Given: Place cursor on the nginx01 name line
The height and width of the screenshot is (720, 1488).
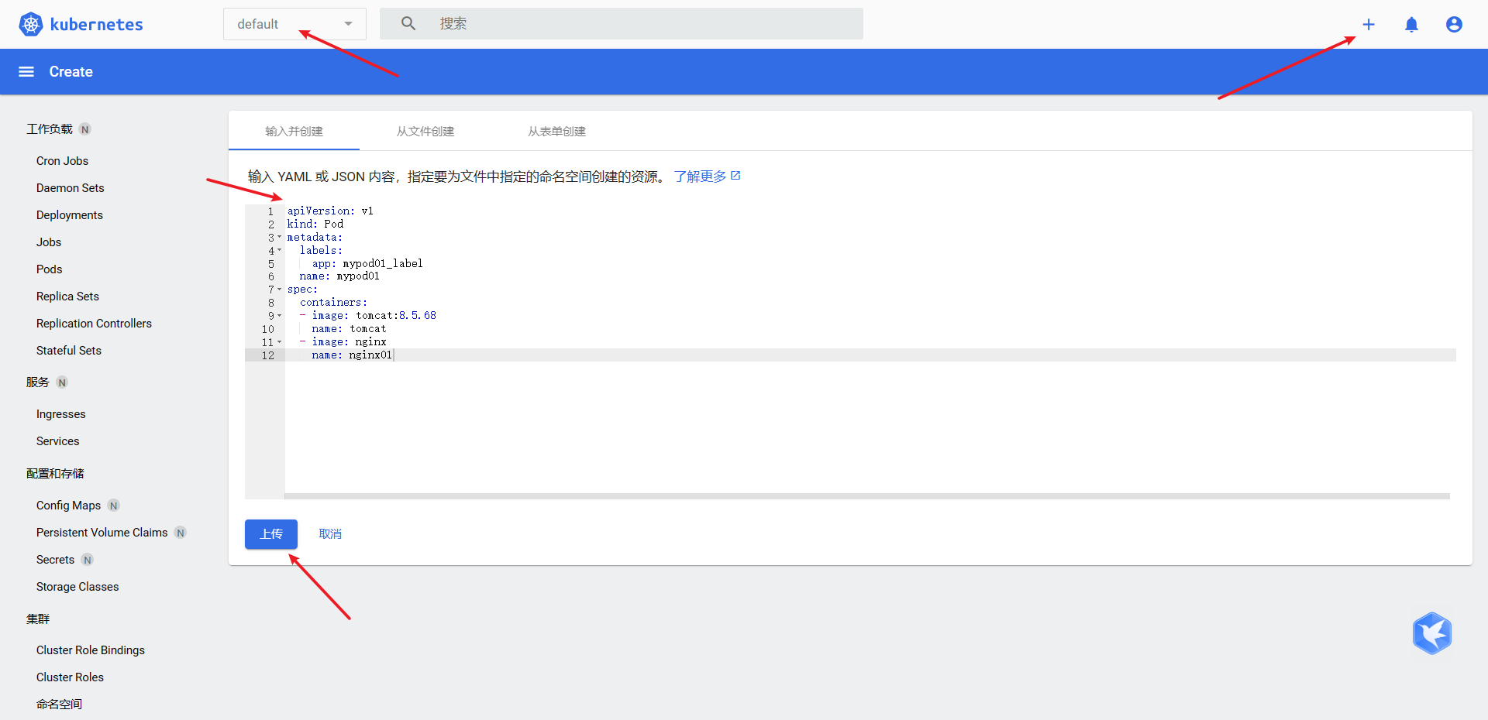Looking at the screenshot, I should click(x=870, y=355).
